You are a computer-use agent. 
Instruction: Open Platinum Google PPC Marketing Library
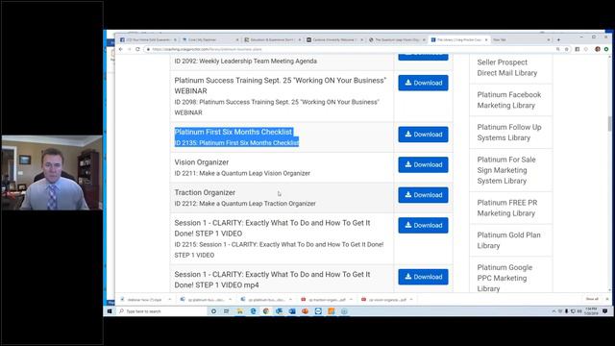504,278
